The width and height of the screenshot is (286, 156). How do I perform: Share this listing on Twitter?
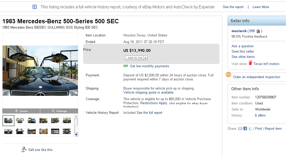250,129
